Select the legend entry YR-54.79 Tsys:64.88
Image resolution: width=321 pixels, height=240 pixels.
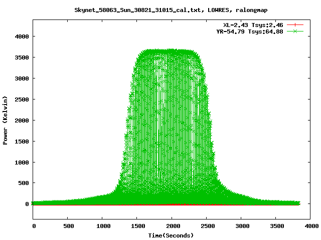pos(250,31)
